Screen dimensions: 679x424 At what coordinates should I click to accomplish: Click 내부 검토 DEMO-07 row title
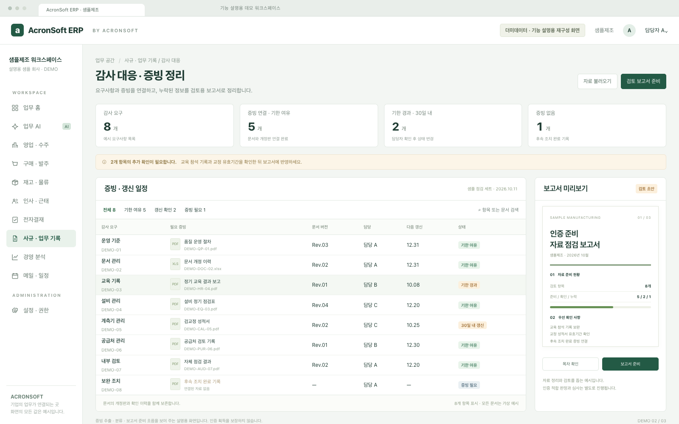111,361
